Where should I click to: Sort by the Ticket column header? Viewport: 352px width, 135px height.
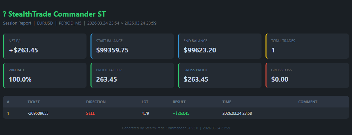tap(34, 102)
